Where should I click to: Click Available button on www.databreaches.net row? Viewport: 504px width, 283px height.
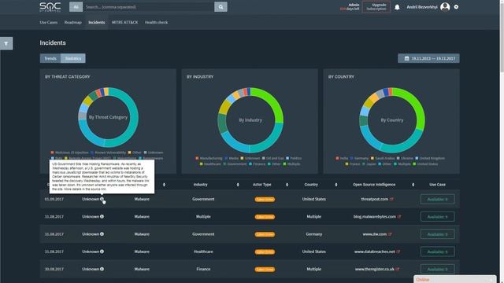(438, 252)
